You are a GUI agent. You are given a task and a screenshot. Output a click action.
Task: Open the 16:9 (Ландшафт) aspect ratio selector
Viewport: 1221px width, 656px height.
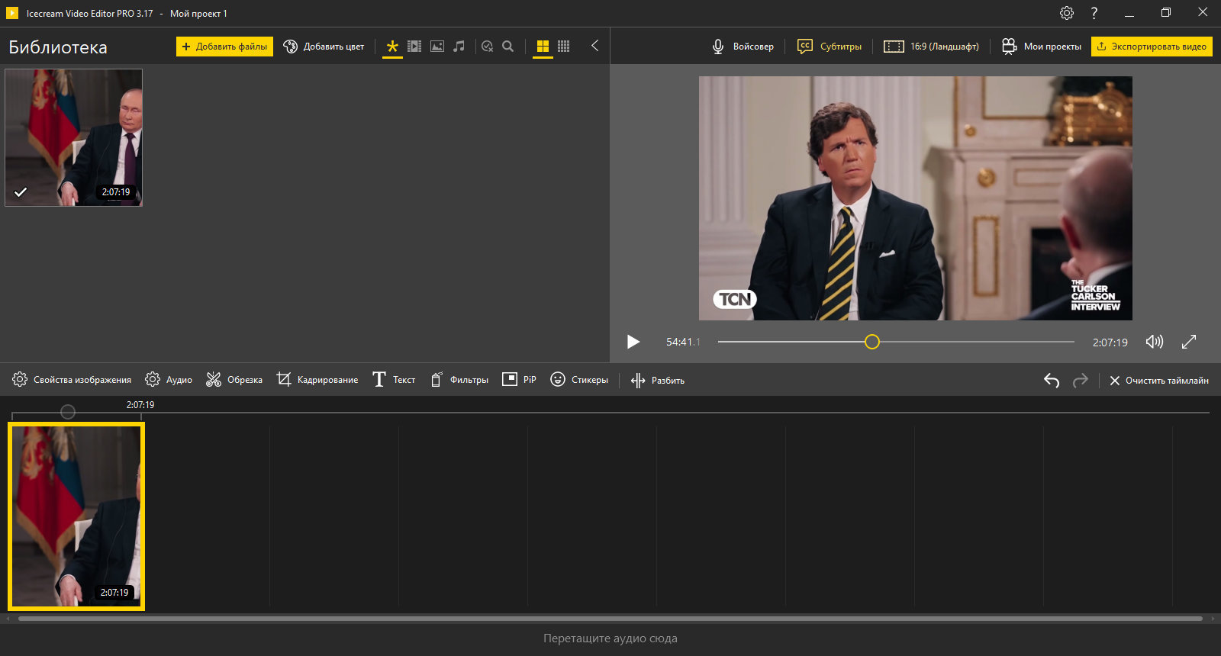coord(931,47)
